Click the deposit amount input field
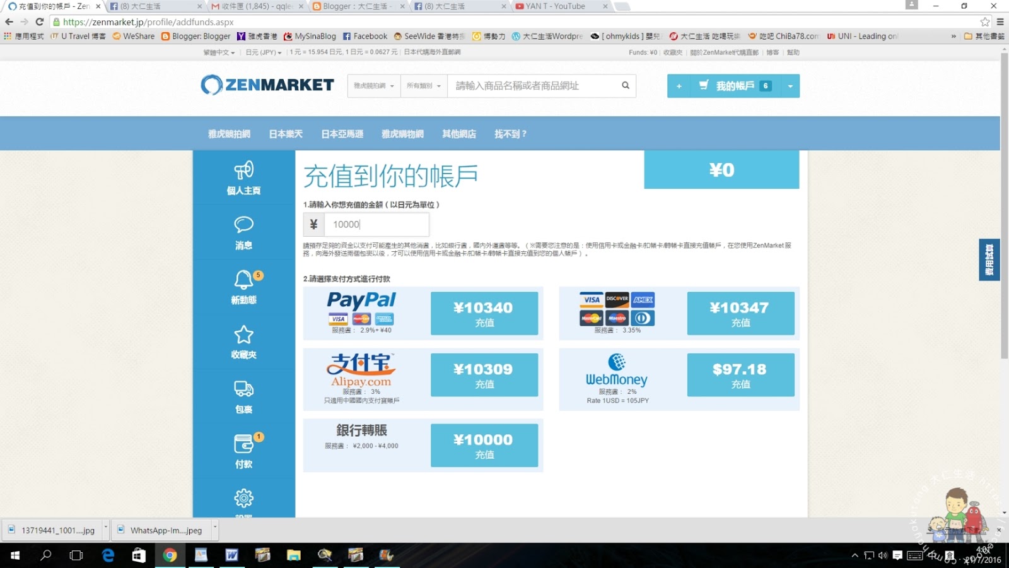The height and width of the screenshot is (568, 1009). tap(376, 225)
